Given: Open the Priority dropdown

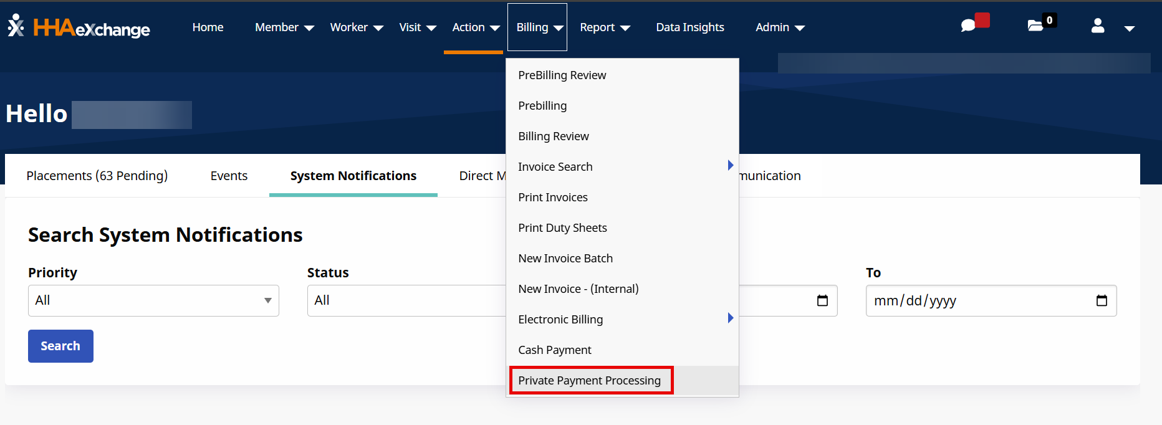Looking at the screenshot, I should (x=153, y=300).
